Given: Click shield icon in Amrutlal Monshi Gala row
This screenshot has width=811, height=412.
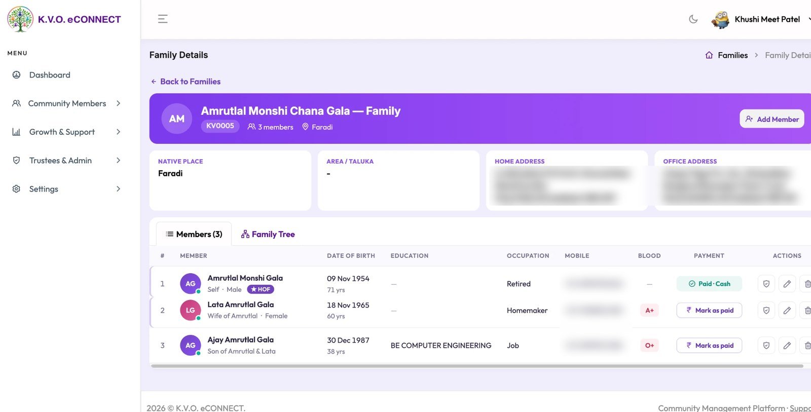Looking at the screenshot, I should tap(766, 284).
